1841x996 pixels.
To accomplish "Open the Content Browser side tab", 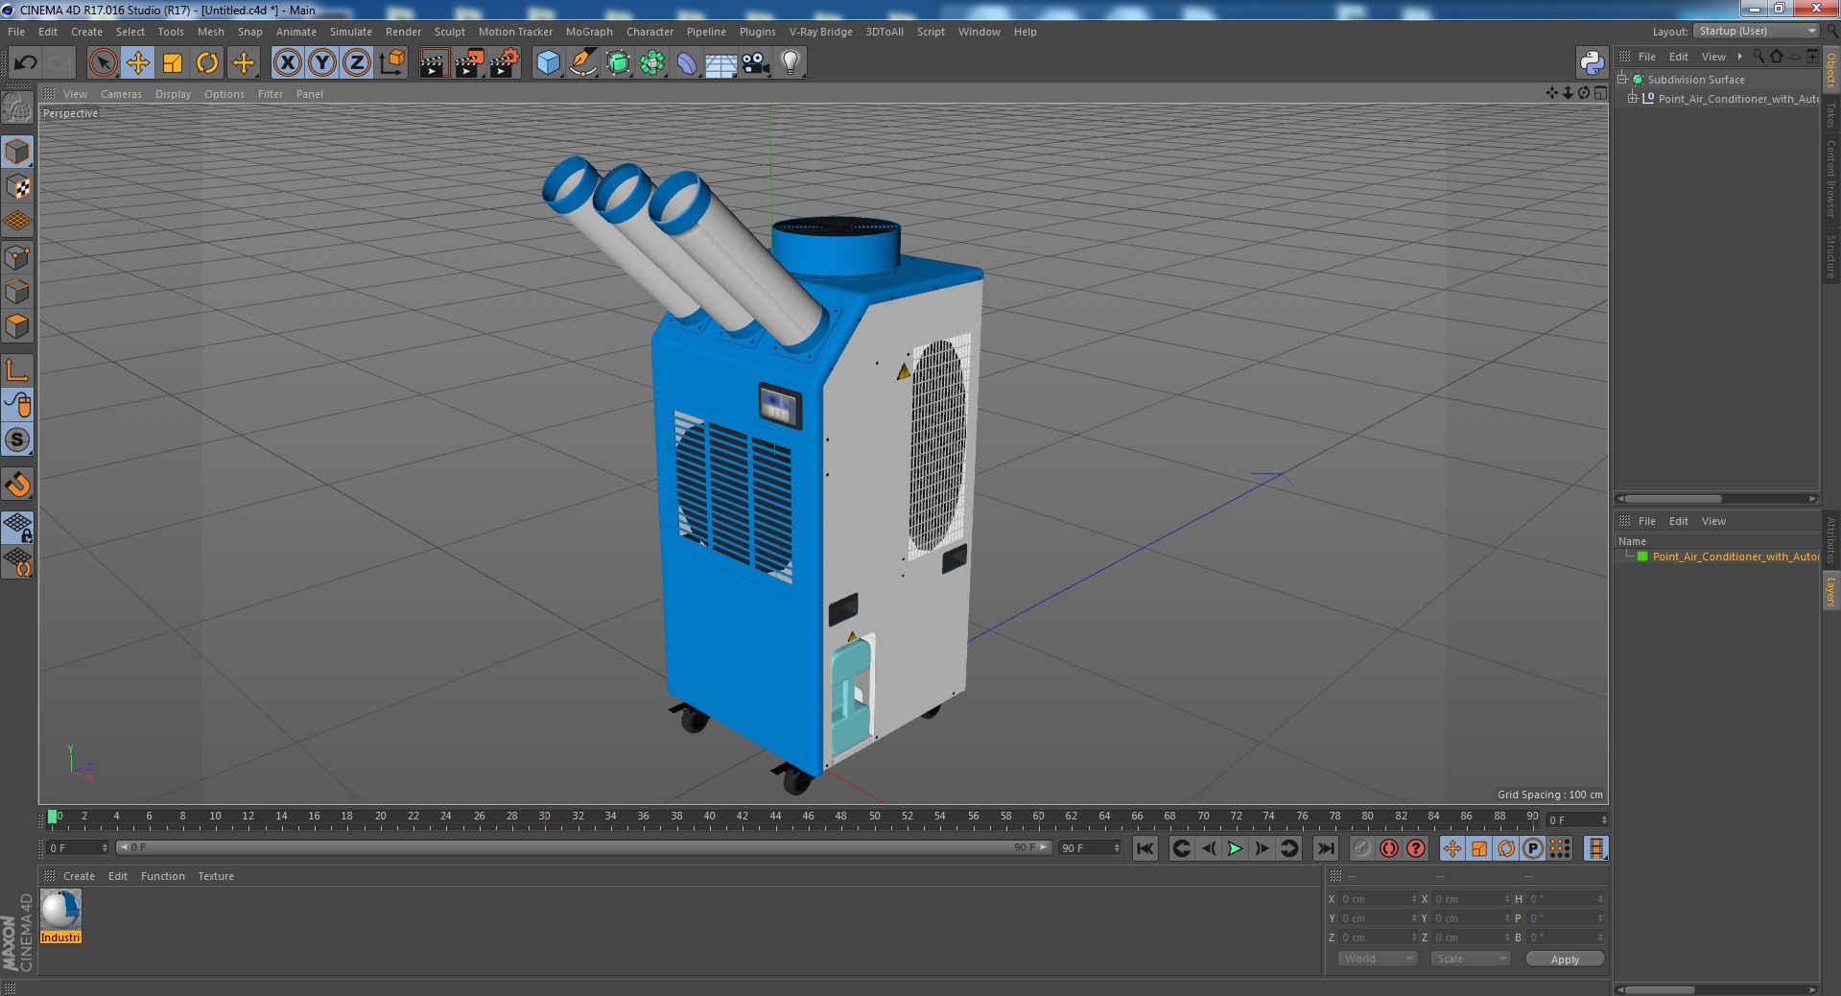I will [1831, 178].
